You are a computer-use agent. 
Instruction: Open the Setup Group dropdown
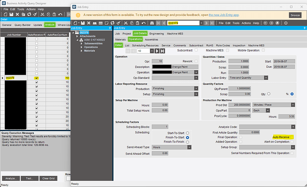pyautogui.click(x=293, y=147)
